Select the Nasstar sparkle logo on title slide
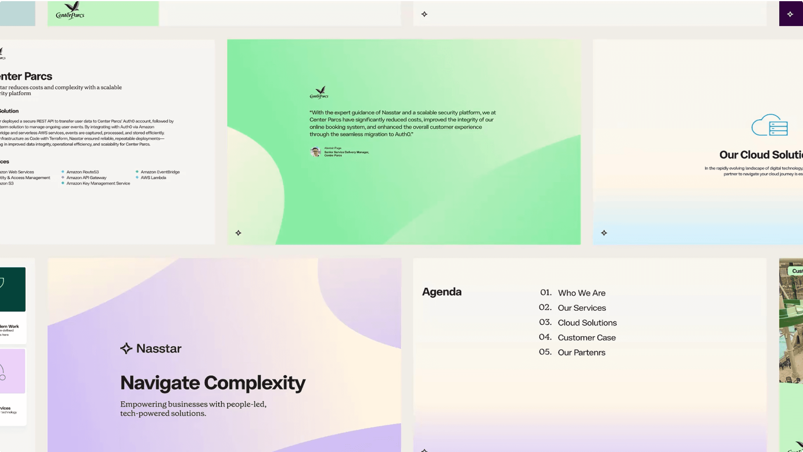Viewport: 803px width, 452px height. click(127, 348)
